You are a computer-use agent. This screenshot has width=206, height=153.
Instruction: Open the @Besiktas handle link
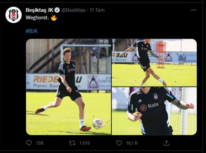point(73,10)
